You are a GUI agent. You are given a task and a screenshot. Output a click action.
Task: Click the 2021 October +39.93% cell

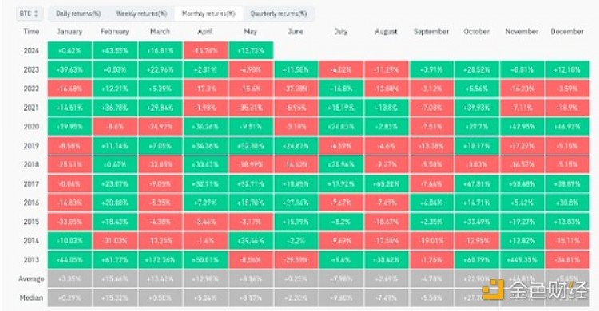[x=476, y=108]
